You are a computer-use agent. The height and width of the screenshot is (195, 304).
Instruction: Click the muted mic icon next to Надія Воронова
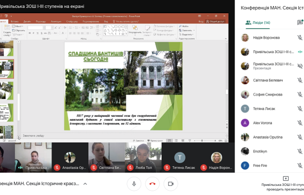(x=300, y=38)
